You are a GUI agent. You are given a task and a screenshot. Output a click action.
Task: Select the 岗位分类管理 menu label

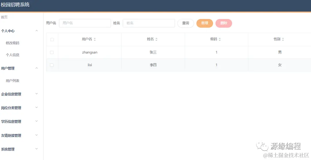click(11, 108)
